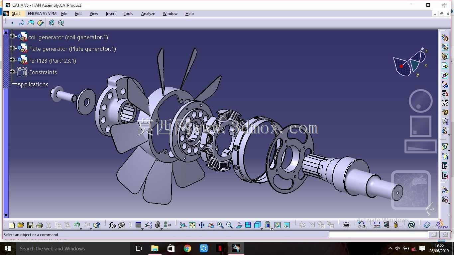
Task: Open the Edit menu
Action: [78, 14]
